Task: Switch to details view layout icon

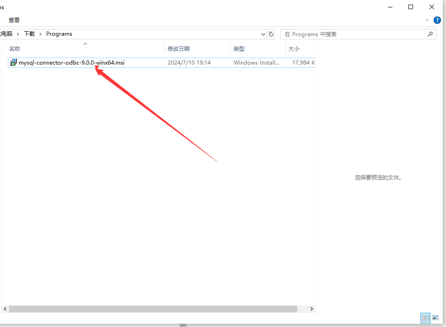Action: point(425,318)
